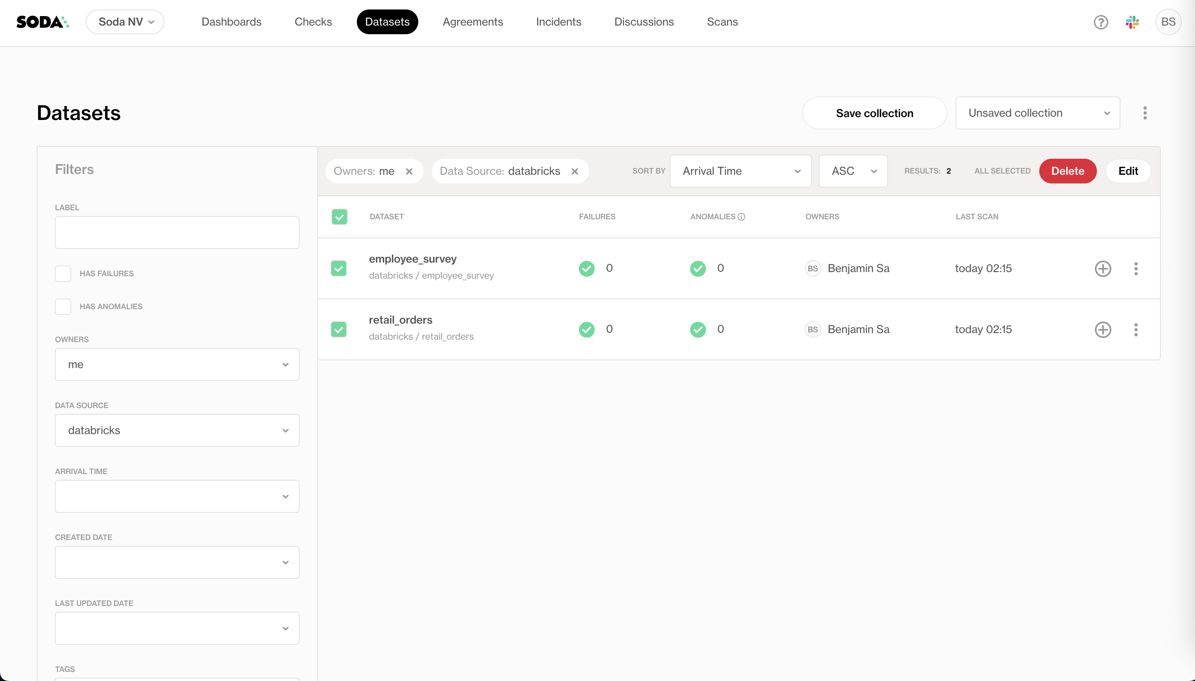The image size is (1195, 681).
Task: Open the collection more options menu
Action: 1144,113
